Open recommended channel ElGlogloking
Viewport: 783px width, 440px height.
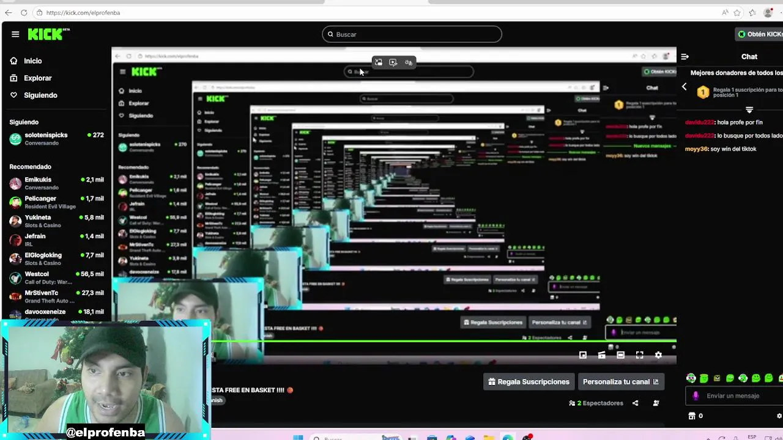pyautogui.click(x=56, y=258)
